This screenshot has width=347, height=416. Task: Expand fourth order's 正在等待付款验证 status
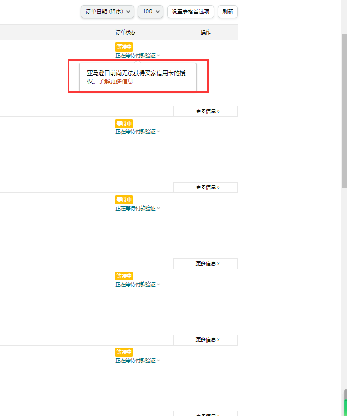(x=138, y=285)
